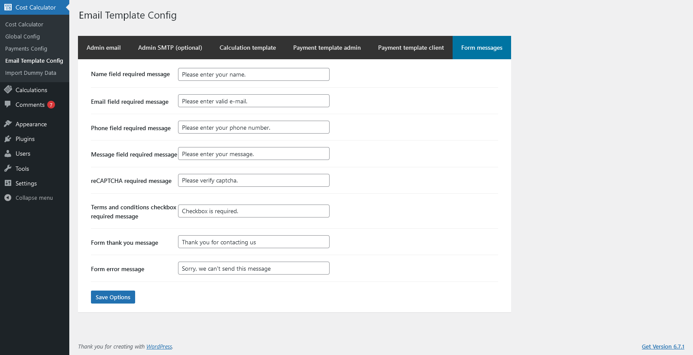Click the Get Version 6.7.1 link
This screenshot has height=355, width=693.
tap(663, 346)
